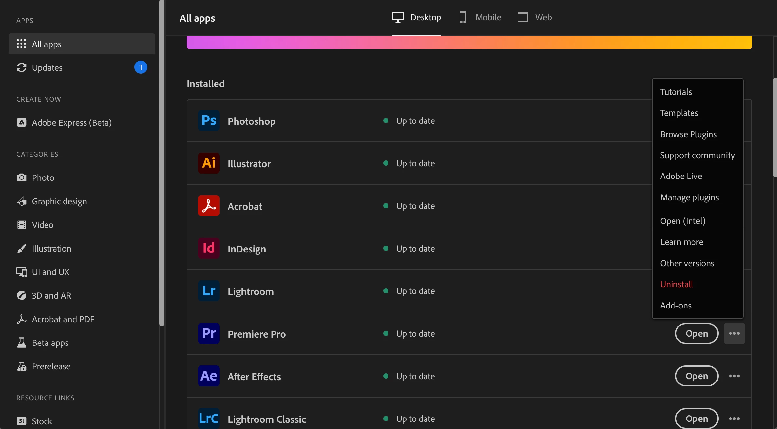Expand After Effects more options menu
Image resolution: width=777 pixels, height=429 pixels.
(x=734, y=376)
